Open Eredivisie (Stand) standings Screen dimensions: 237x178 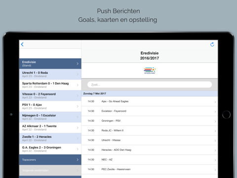click(50, 63)
